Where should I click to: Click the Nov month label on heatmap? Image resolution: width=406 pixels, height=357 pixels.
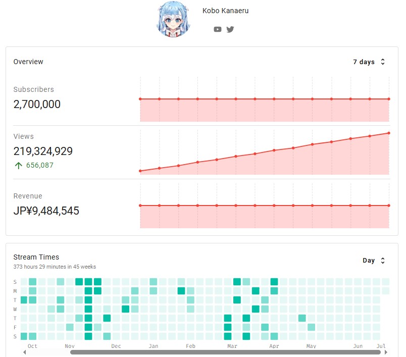70,346
